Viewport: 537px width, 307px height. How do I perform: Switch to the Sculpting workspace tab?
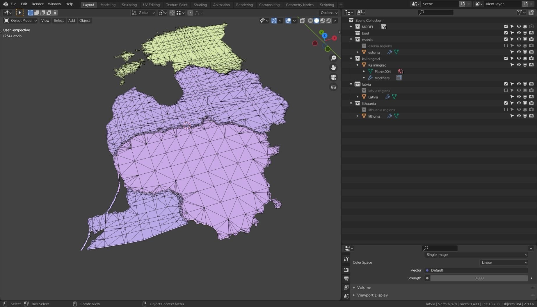(129, 5)
